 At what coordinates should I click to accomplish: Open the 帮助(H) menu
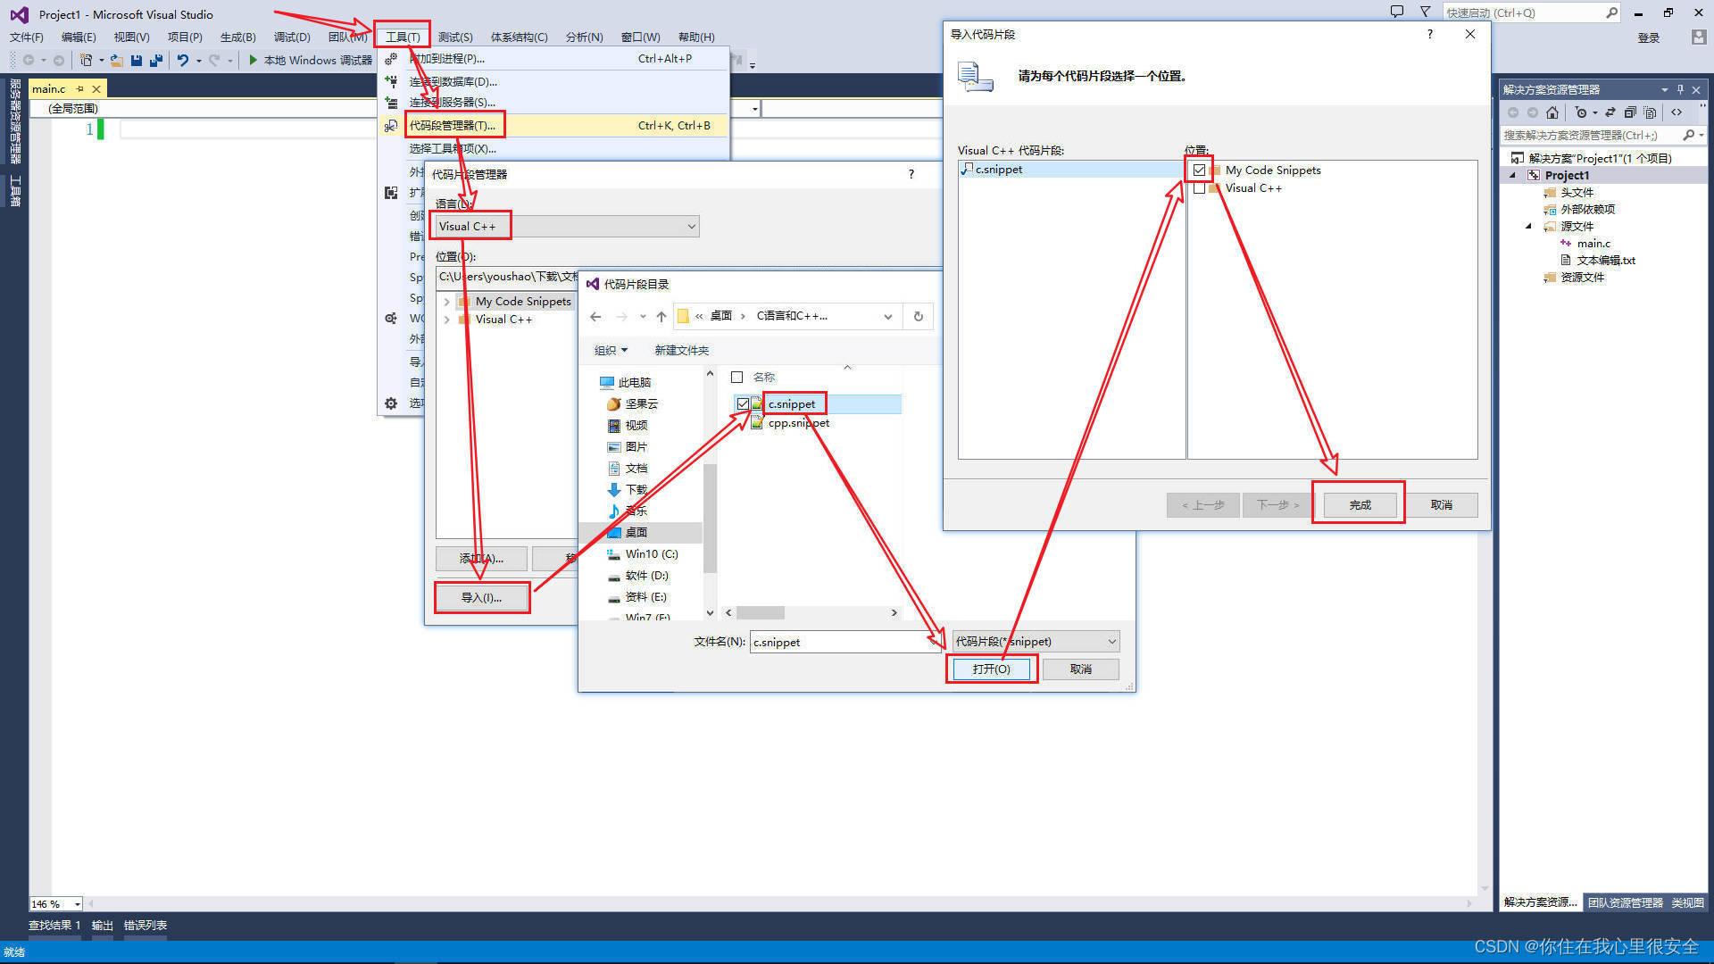(696, 37)
